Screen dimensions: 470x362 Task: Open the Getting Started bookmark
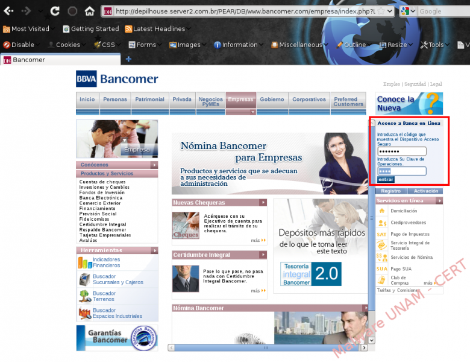pos(91,29)
